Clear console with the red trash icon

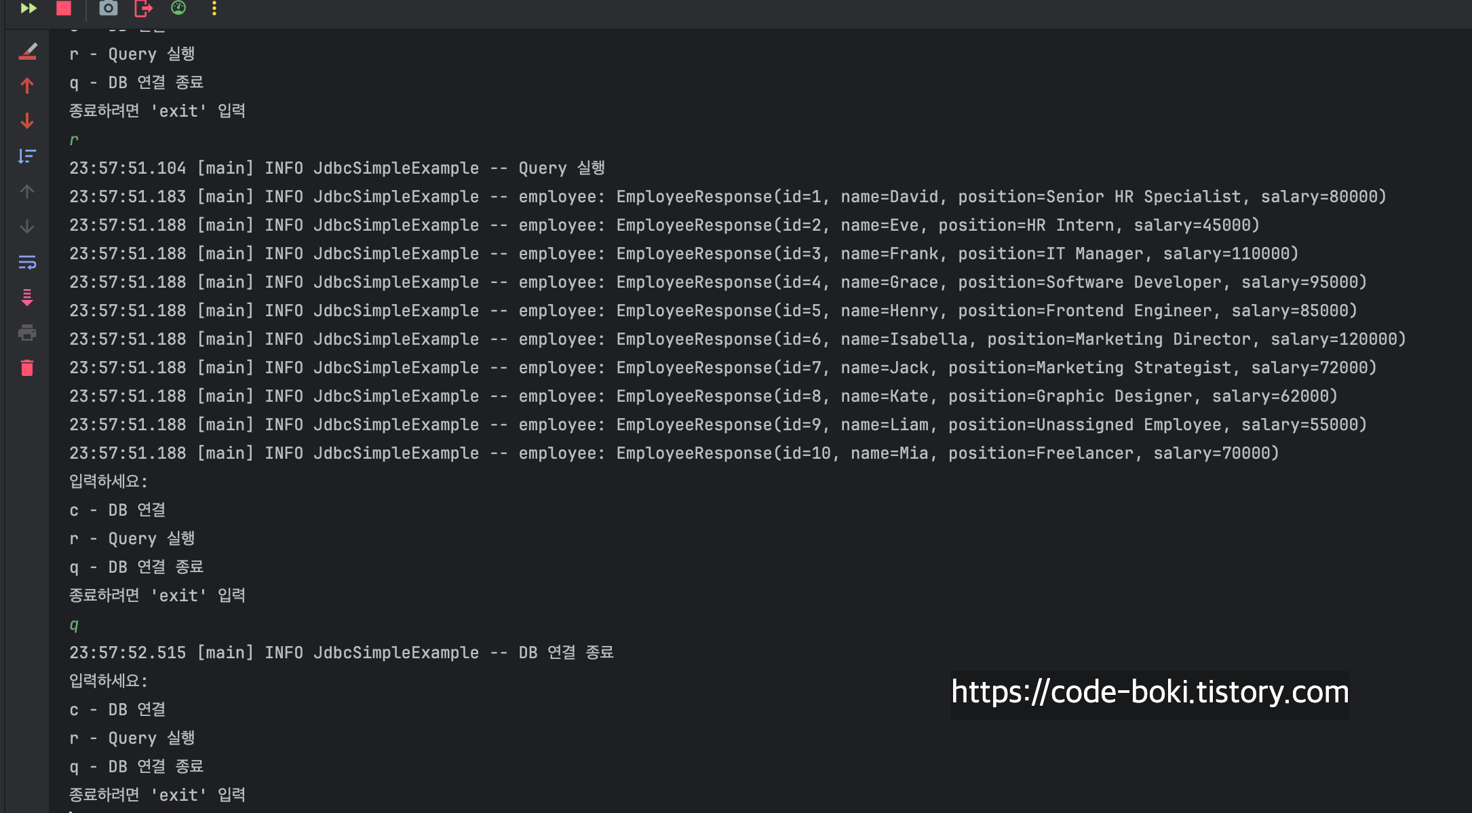click(x=27, y=368)
